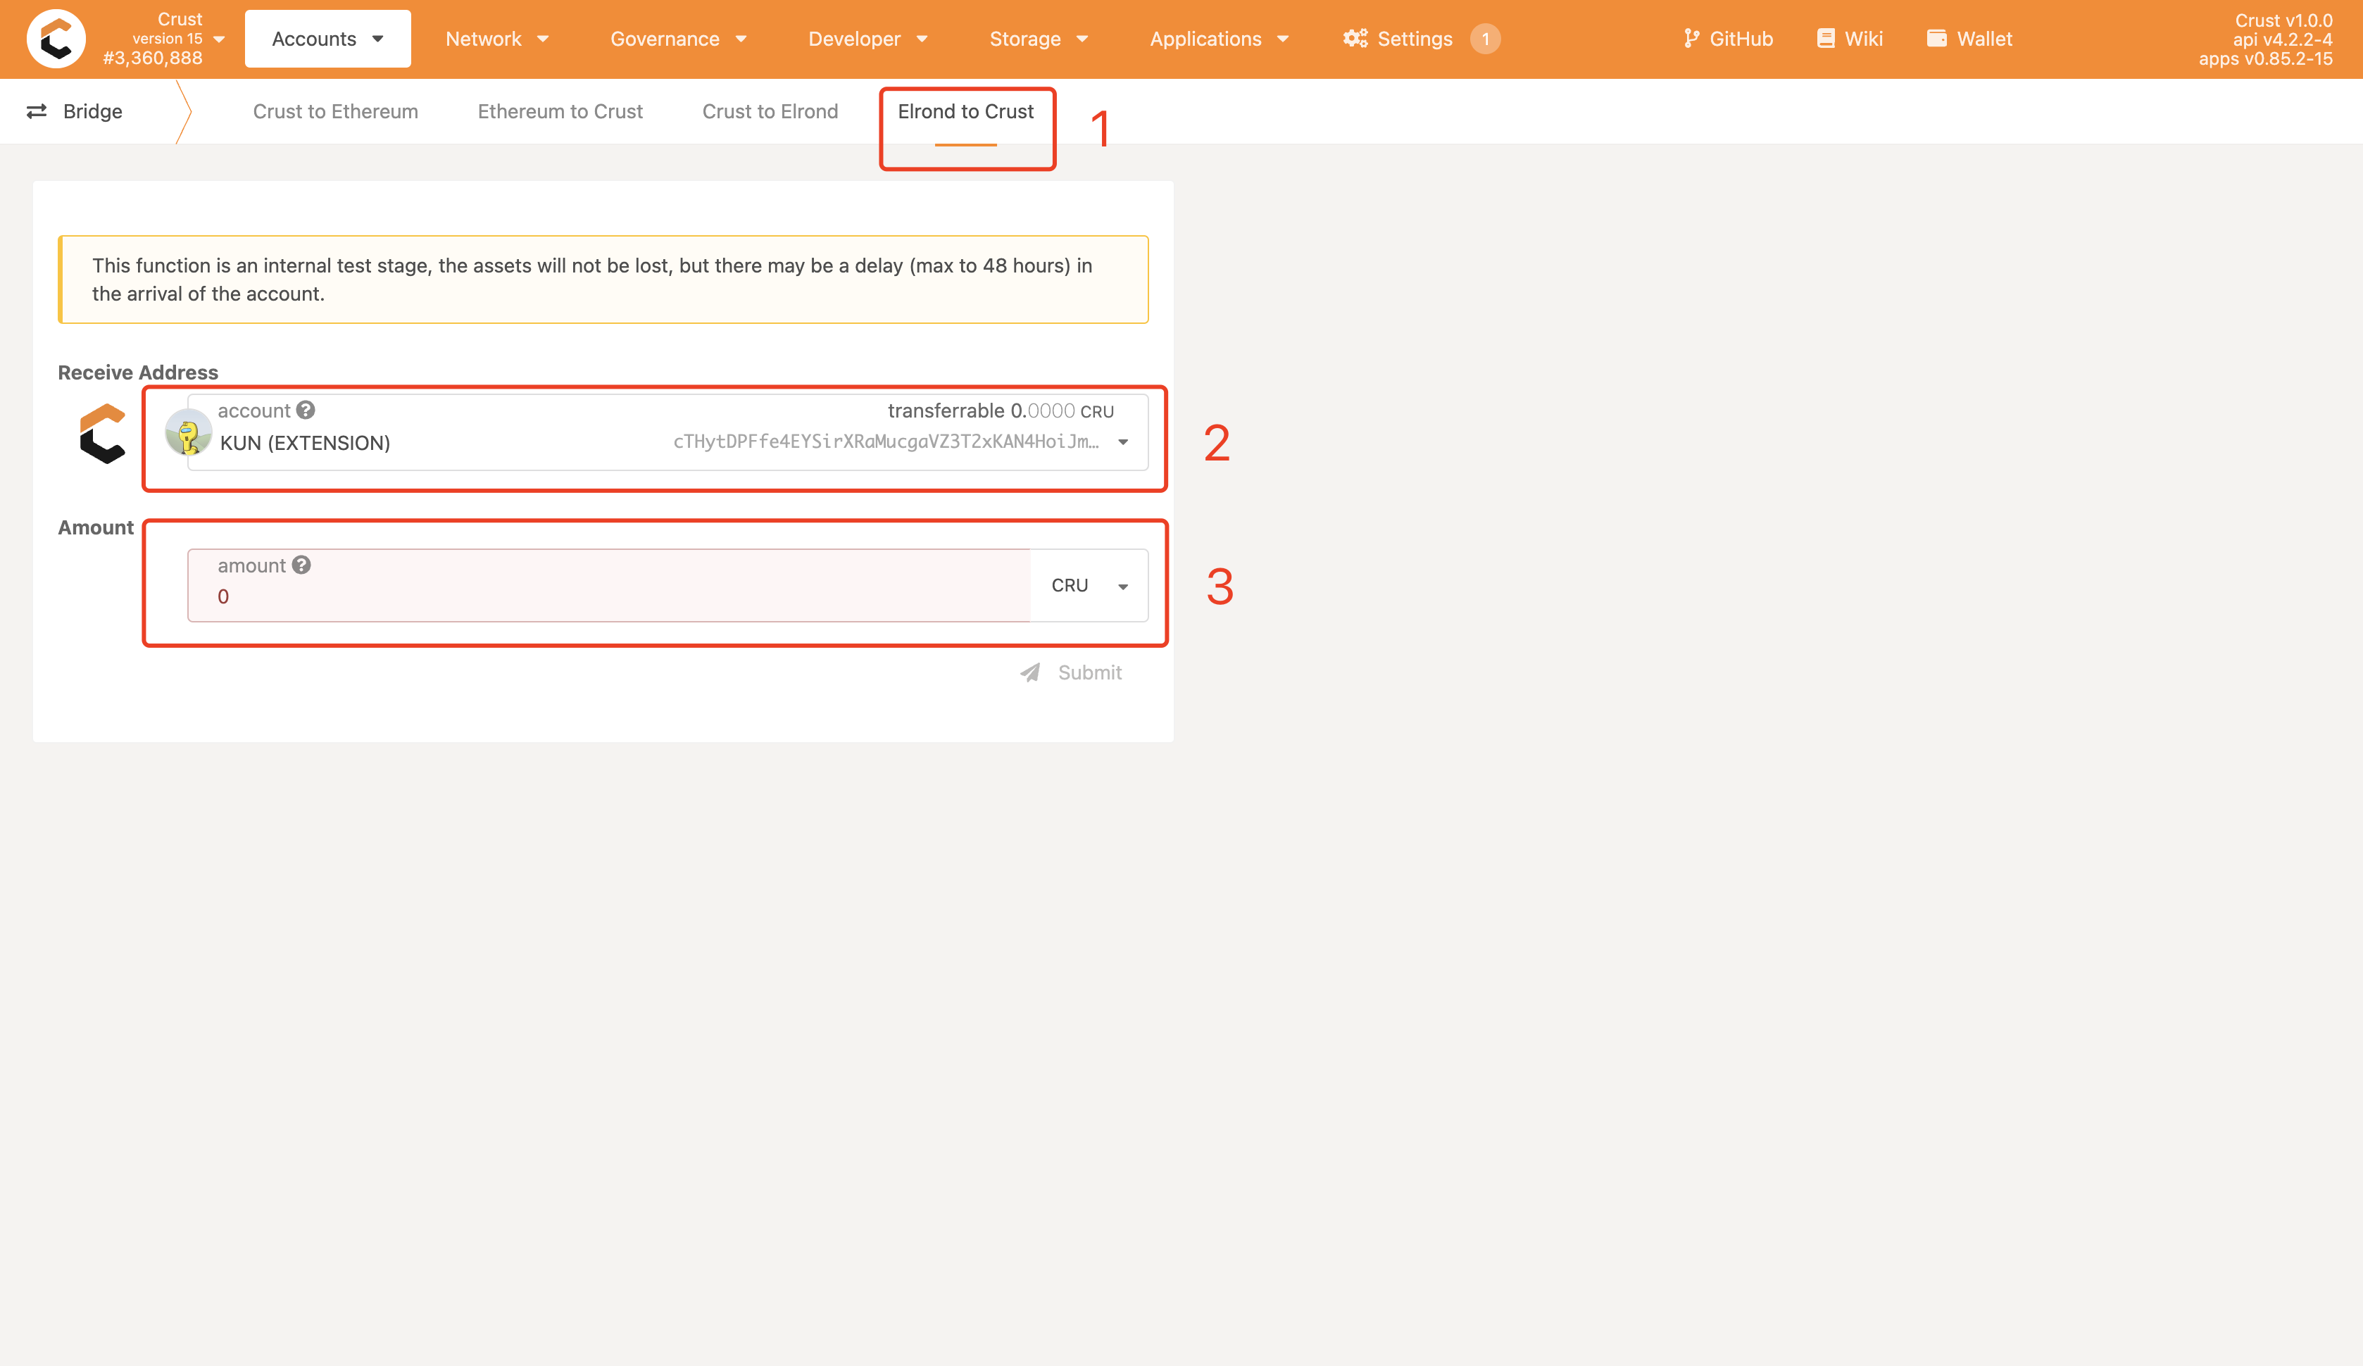Open the Governance menu

click(679, 39)
